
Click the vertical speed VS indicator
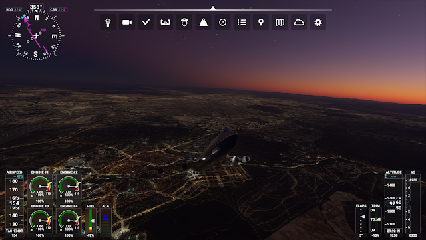click(413, 203)
